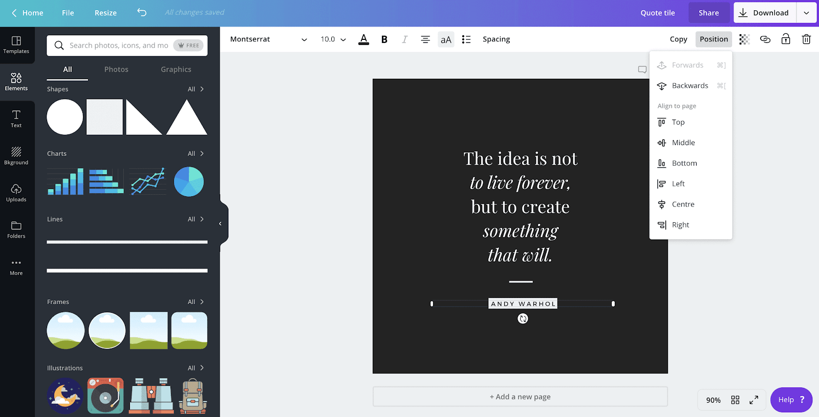Viewport: 819px width, 417px height.
Task: Open the 90% zoom level control
Action: [x=713, y=400]
